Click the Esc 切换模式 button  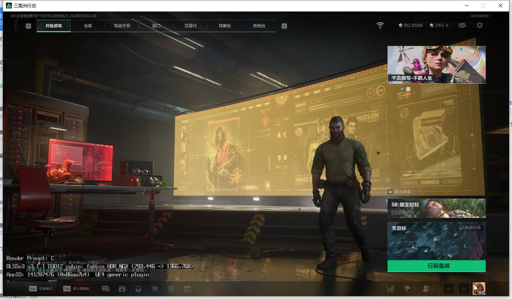41,289
